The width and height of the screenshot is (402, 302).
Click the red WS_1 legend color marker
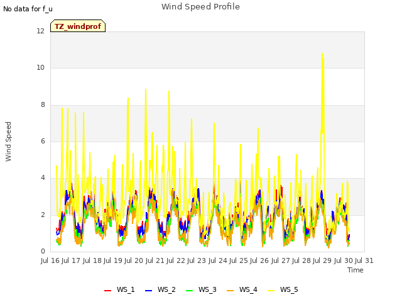[107, 291]
